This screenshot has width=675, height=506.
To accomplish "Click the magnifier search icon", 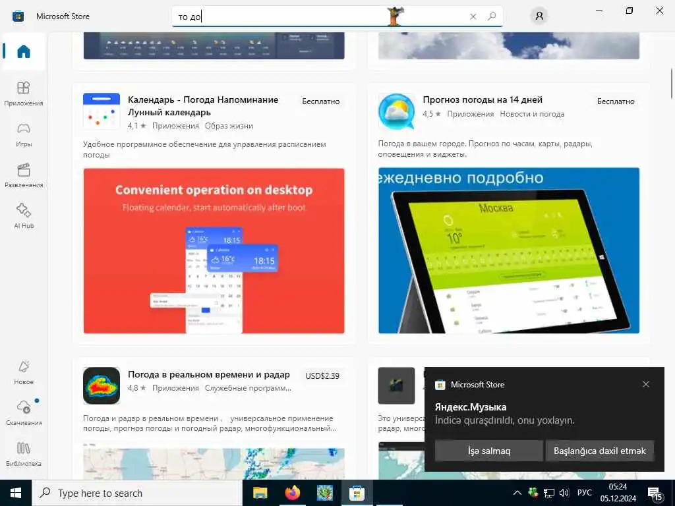I will click(492, 16).
